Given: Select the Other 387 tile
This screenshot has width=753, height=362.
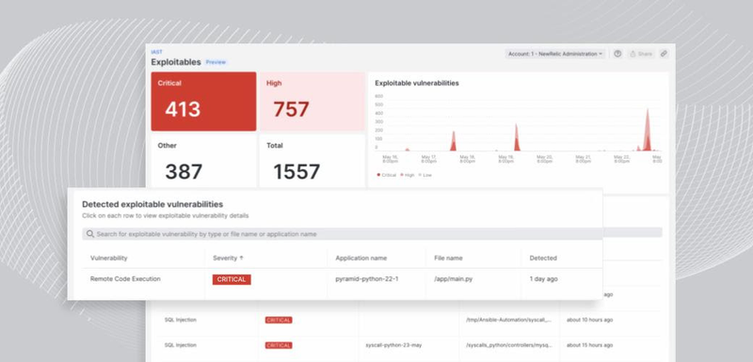Looking at the screenshot, I should click(203, 161).
